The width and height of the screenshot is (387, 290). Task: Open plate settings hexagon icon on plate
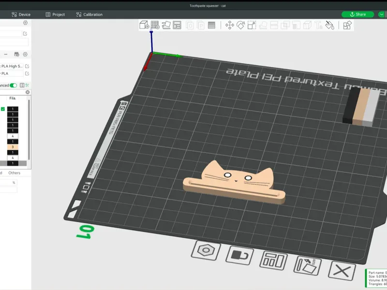pos(206,250)
